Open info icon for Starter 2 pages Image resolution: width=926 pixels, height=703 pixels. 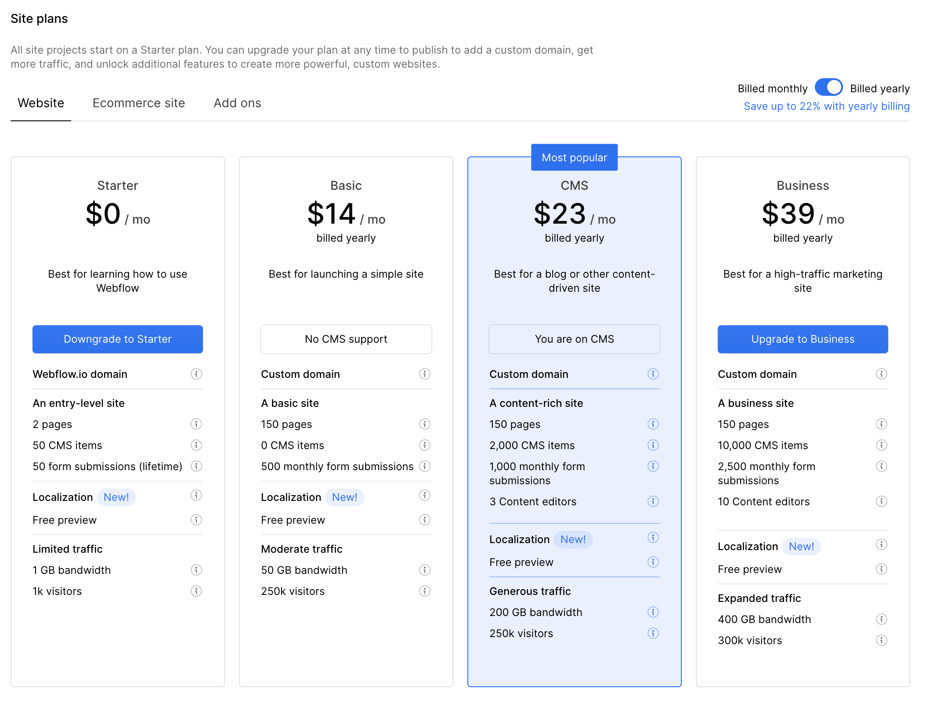(196, 424)
